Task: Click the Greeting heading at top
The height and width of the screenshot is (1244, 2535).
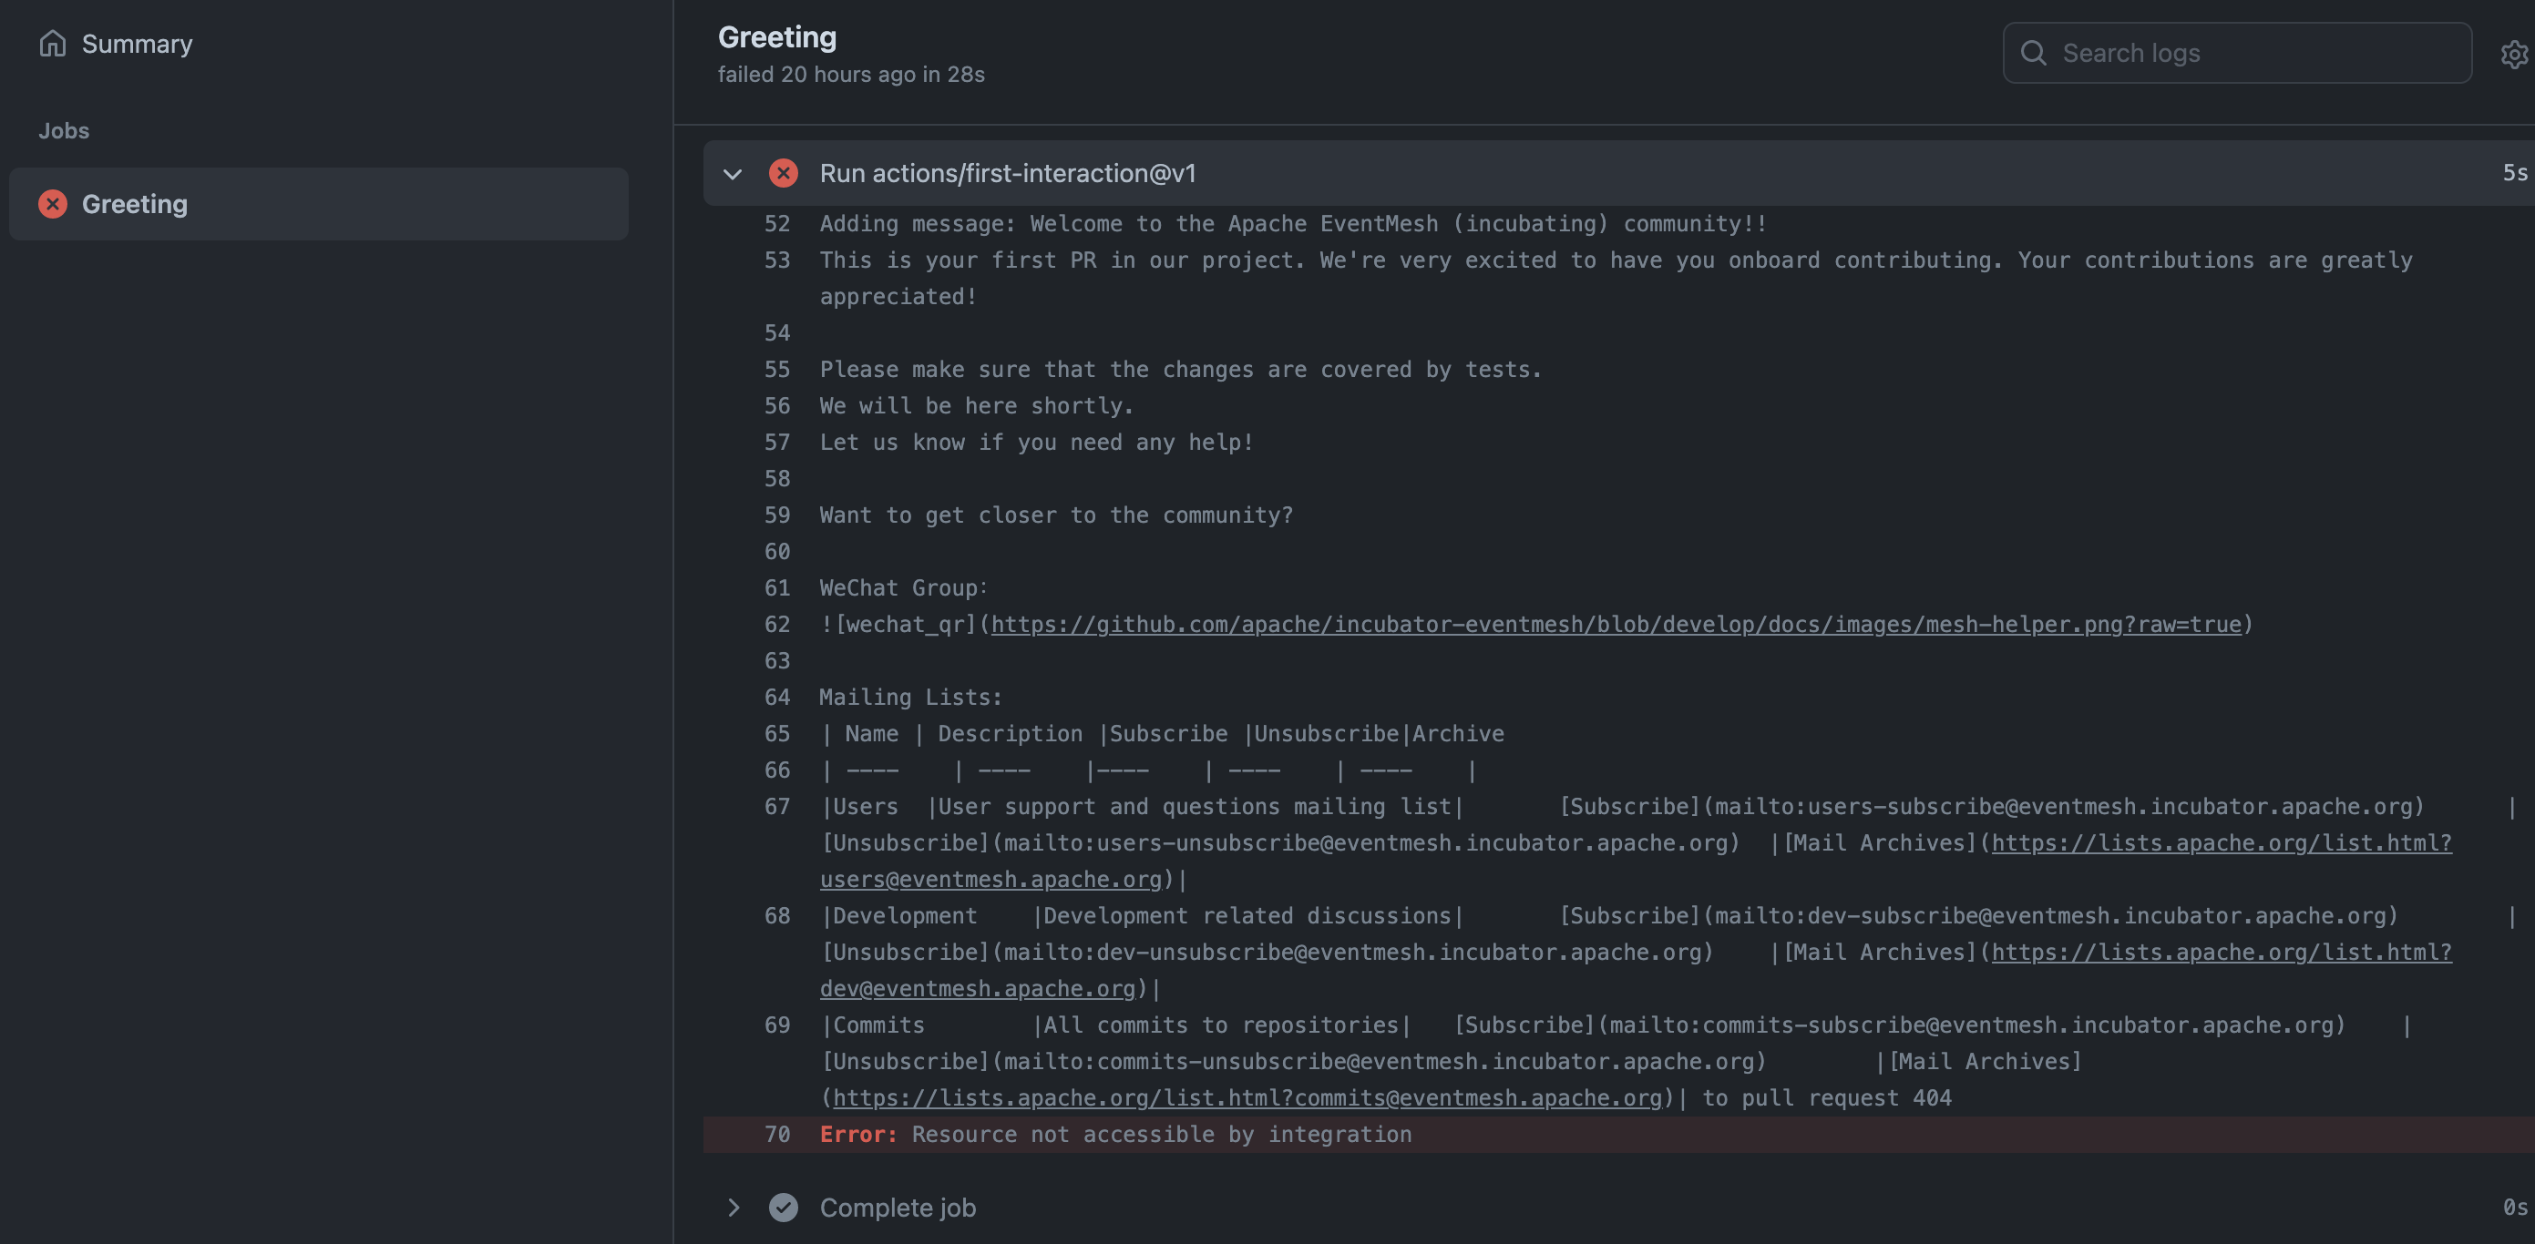Action: tap(776, 36)
